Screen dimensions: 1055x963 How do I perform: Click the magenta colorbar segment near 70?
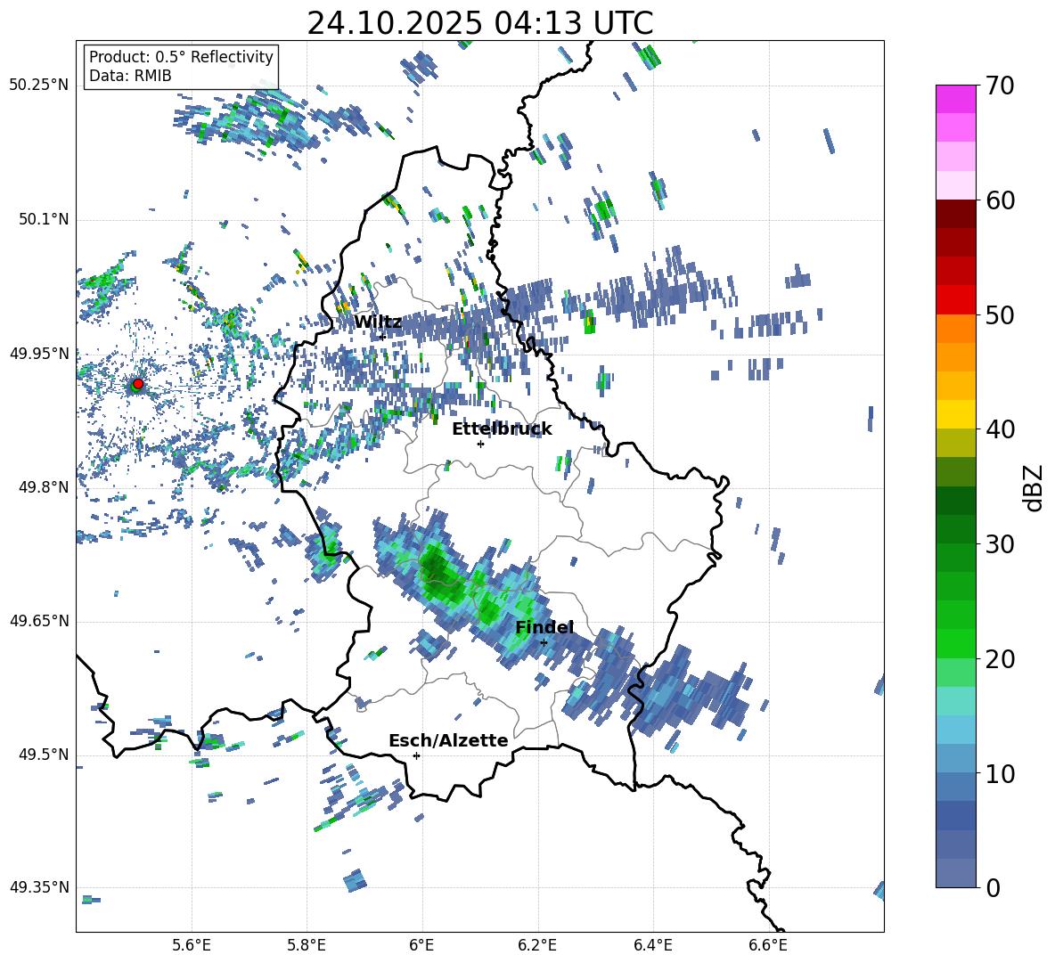pos(955,100)
